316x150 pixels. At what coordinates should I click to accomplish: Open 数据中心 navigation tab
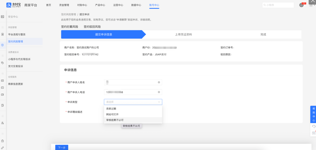tap(136, 5)
